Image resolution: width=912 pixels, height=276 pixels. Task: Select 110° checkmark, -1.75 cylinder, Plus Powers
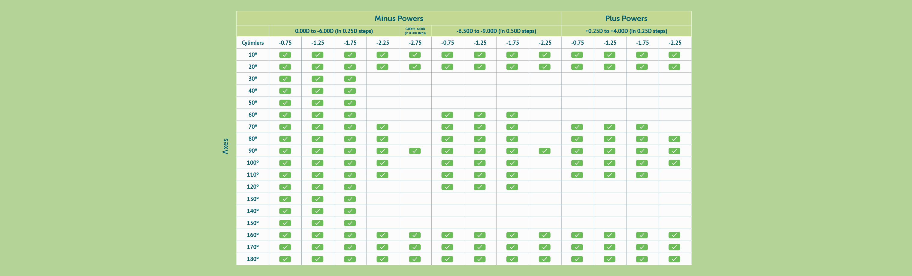point(642,175)
